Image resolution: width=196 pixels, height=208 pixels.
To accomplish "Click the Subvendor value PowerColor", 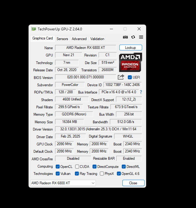I will coord(70,85).
